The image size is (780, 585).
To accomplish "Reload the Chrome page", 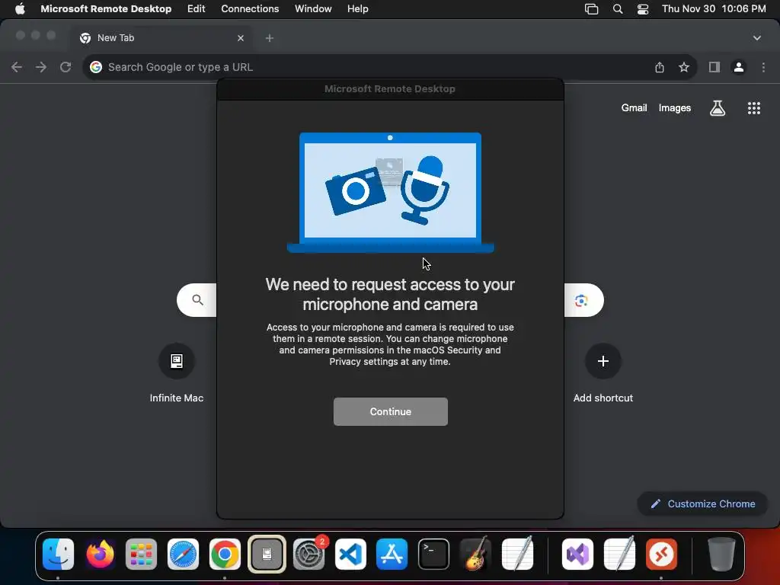I will pos(66,67).
